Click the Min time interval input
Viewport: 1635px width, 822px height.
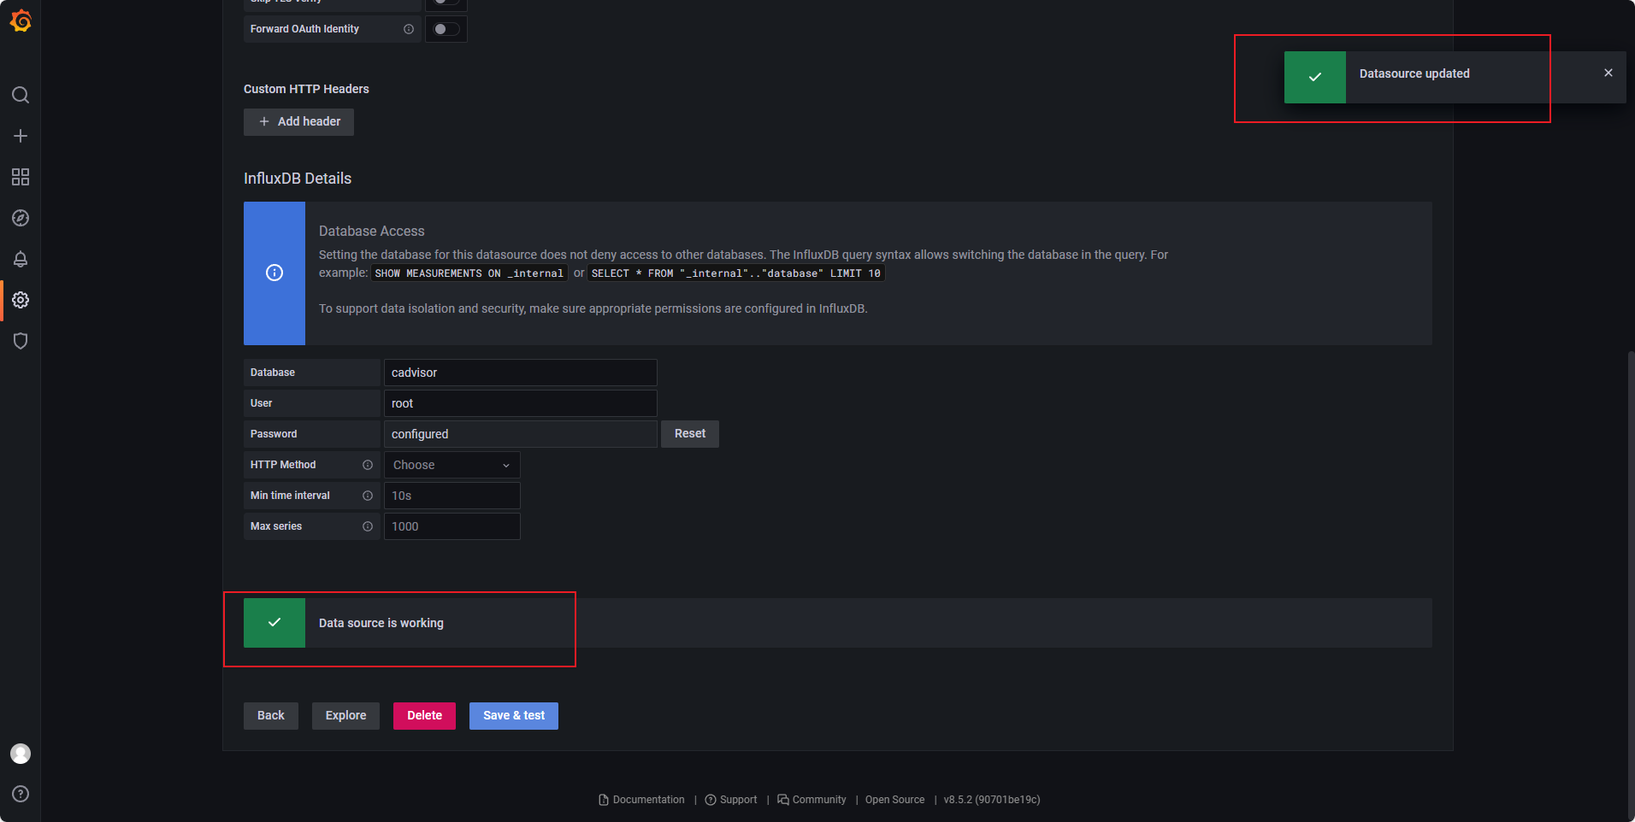452,496
